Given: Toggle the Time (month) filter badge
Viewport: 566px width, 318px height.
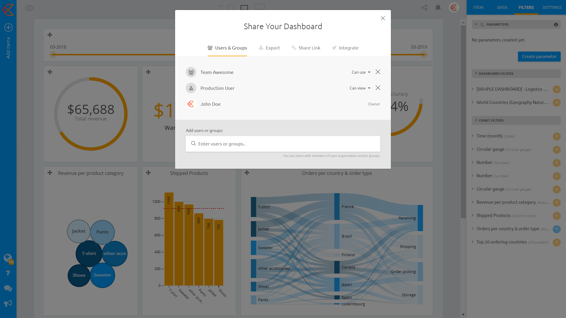Looking at the screenshot, I should tap(556, 136).
